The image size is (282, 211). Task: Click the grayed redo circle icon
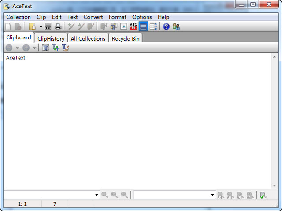[26, 48]
